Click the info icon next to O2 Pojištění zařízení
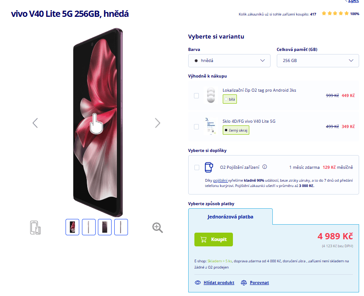The width and height of the screenshot is (364, 296). (264, 167)
